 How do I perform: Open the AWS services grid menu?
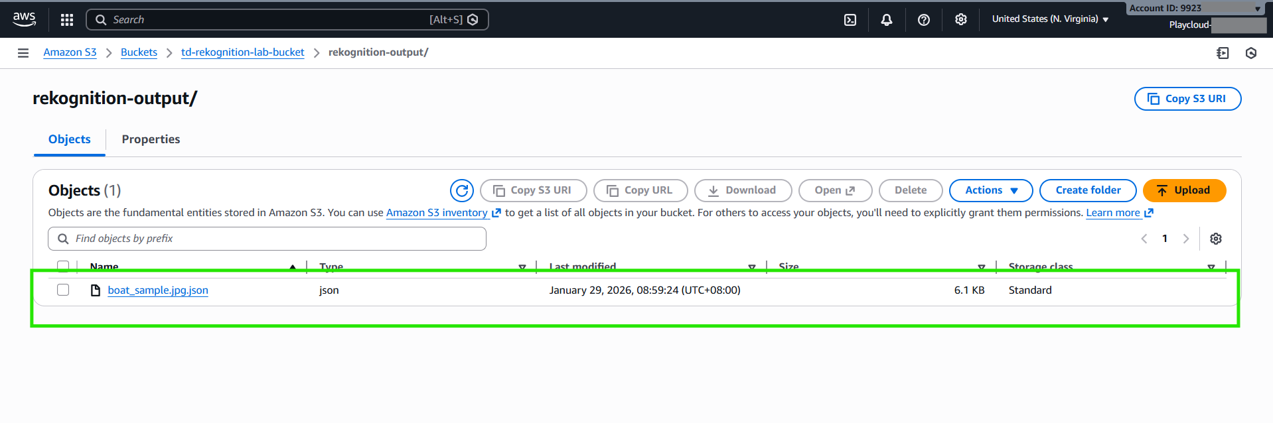(x=67, y=20)
